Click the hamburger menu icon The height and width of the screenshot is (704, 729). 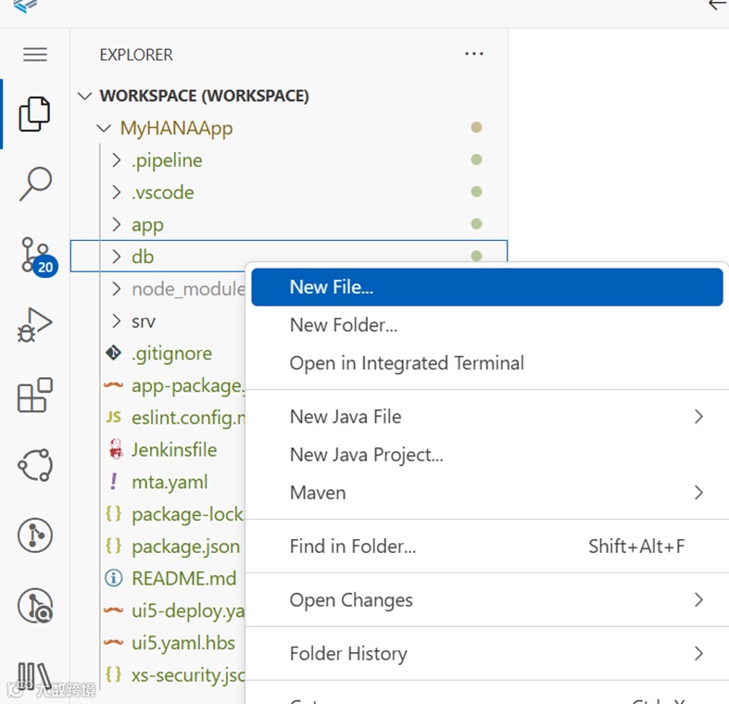tap(35, 55)
